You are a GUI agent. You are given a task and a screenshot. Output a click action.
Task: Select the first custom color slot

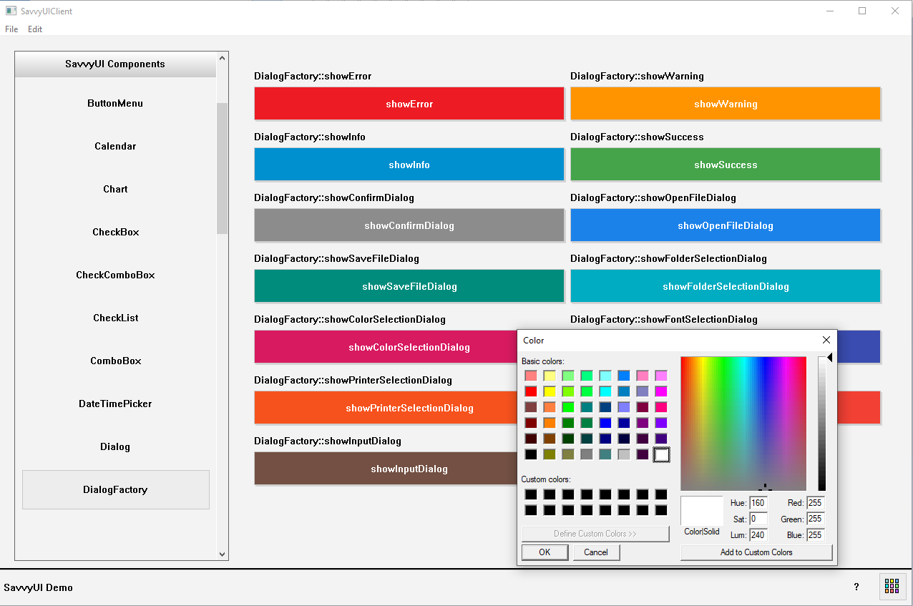(530, 494)
